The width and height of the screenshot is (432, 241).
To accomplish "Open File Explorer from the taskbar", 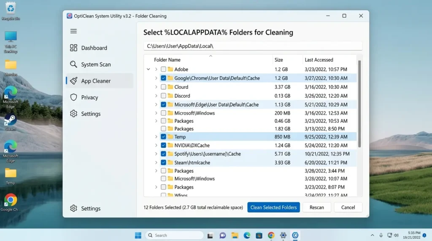I will 235,236.
